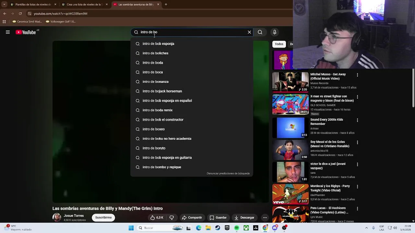Choose 'intro de bob esponja en español'

[192, 101]
